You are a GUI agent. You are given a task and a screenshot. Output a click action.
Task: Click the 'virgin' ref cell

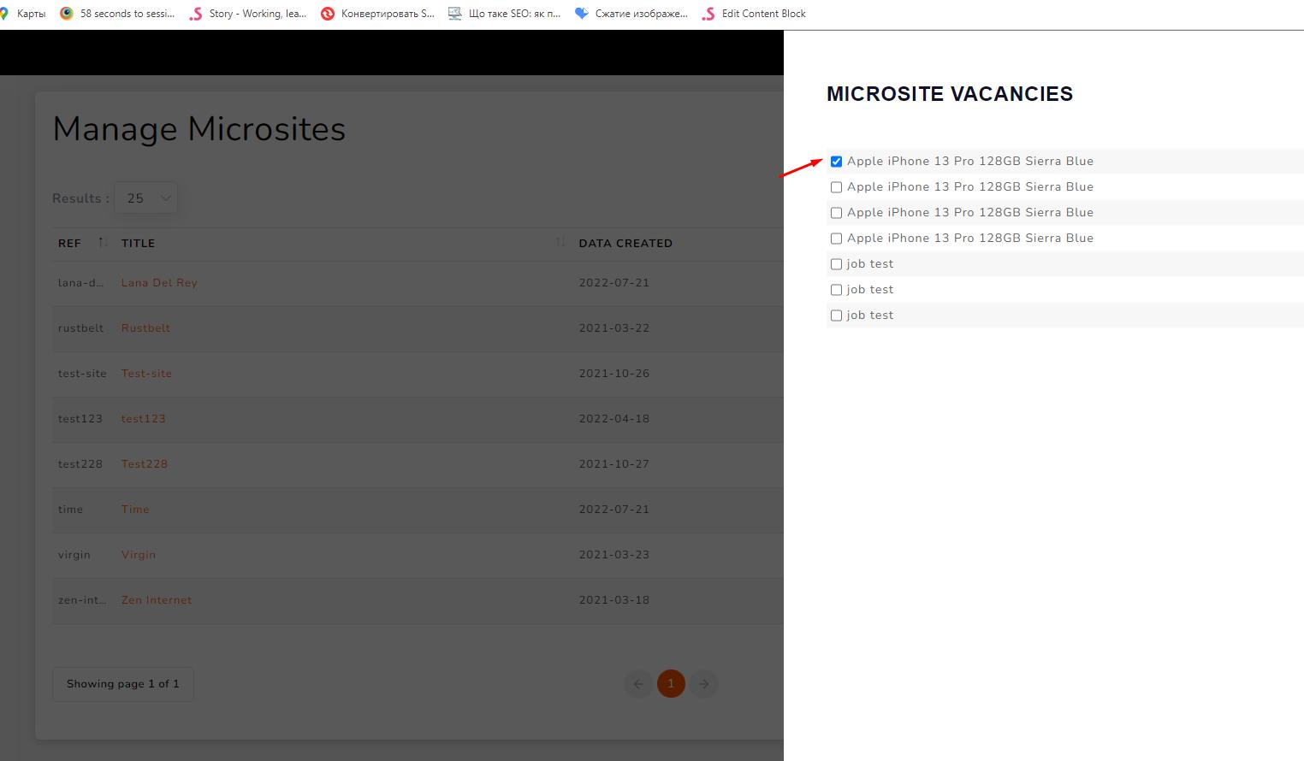click(74, 555)
